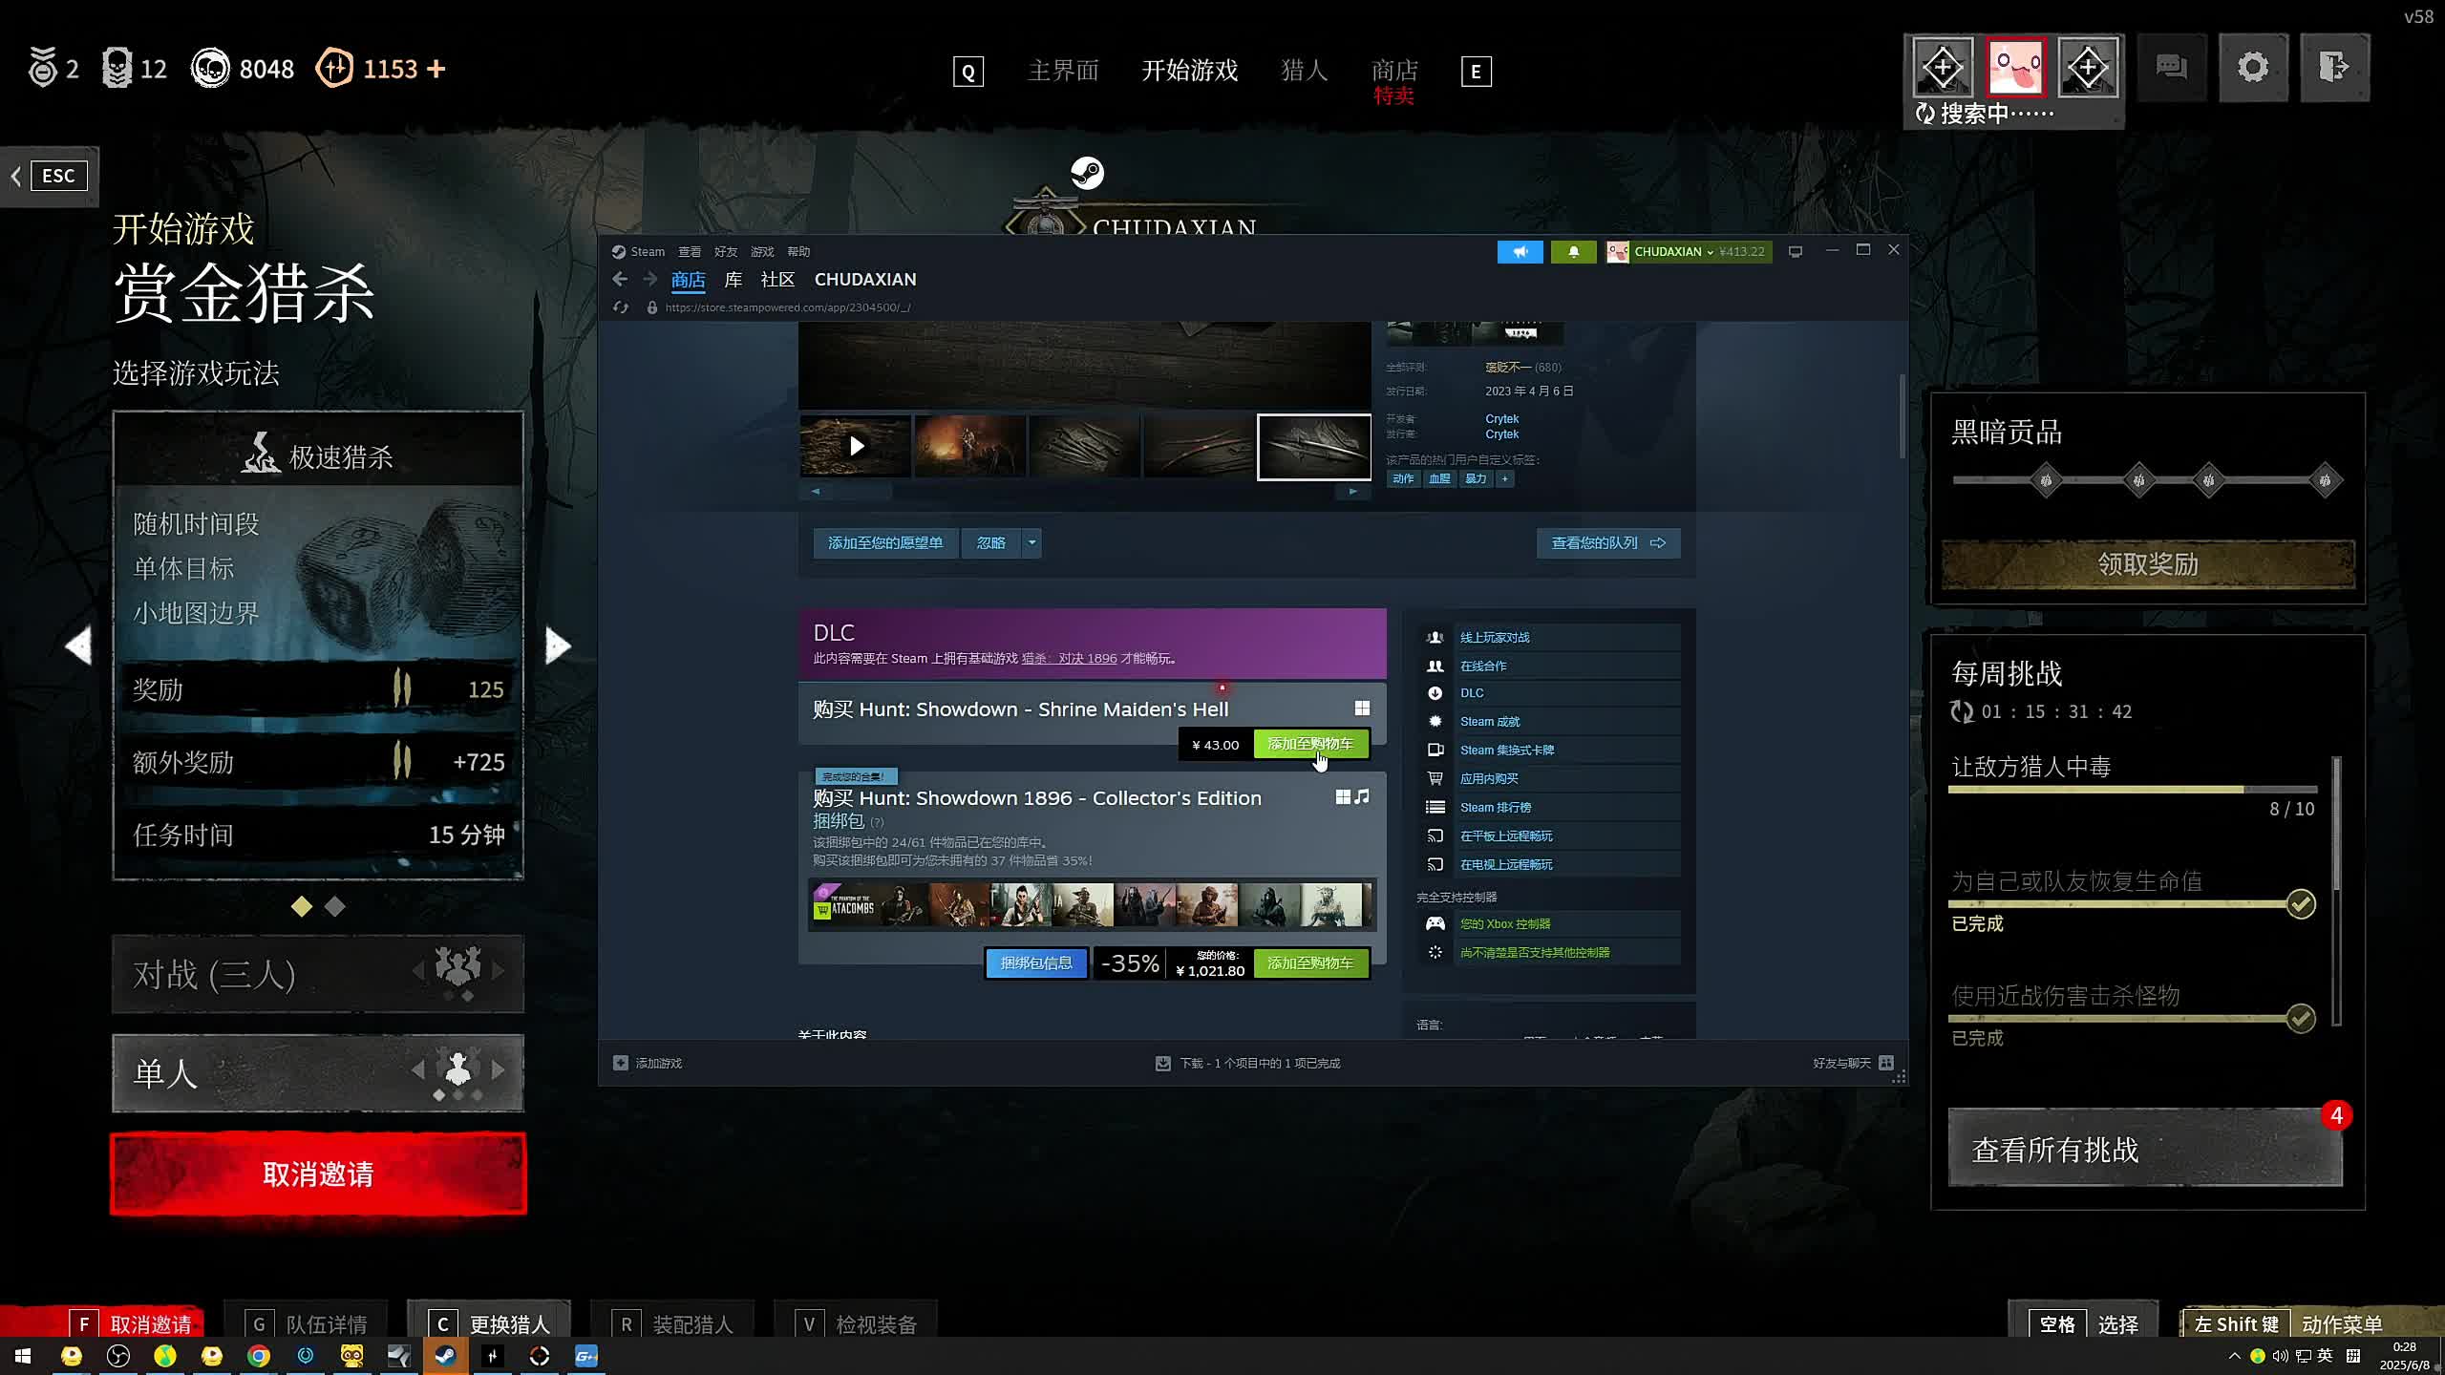The width and height of the screenshot is (2445, 1375).
Task: Open 查看所有挑战 button
Action: 2145,1149
